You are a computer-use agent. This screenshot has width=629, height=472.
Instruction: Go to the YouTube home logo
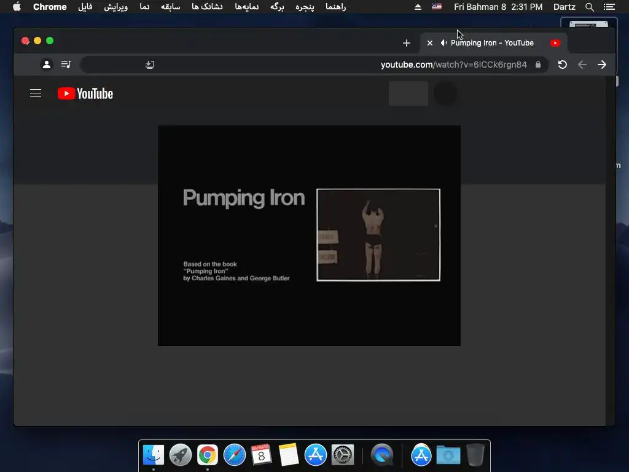[85, 93]
